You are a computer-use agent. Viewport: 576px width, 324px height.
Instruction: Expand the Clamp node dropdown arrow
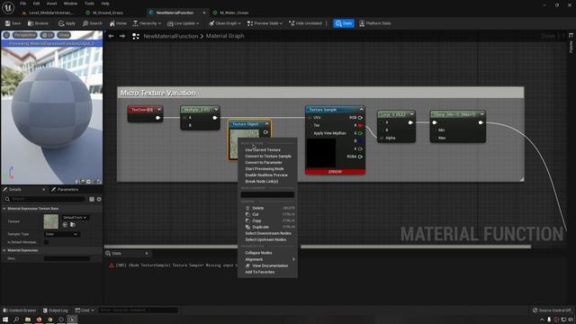(x=481, y=114)
